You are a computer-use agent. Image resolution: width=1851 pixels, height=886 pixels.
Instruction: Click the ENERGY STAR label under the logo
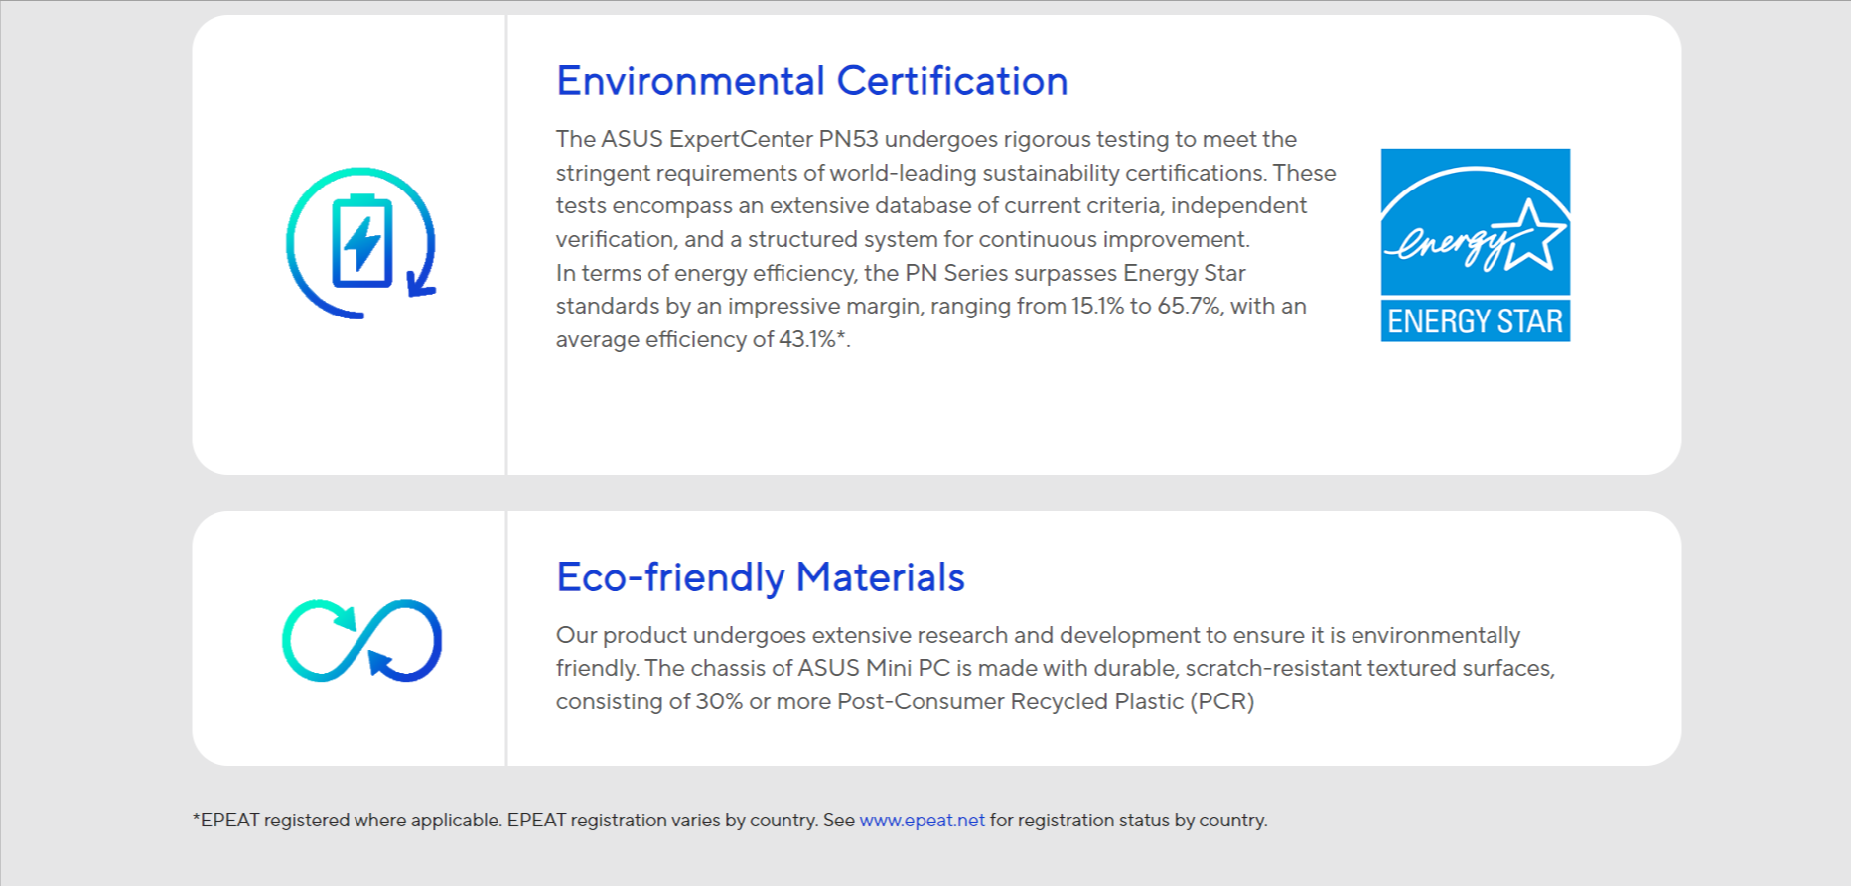point(1475,321)
